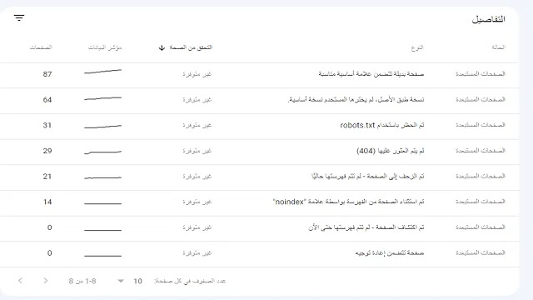Click the sparkline in the إعادة توجيه row
533x300 pixels.
pos(102,256)
